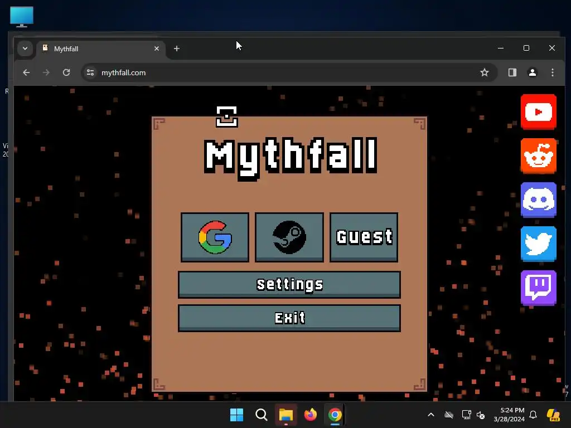Select the Mythfall browser tab

(101, 49)
